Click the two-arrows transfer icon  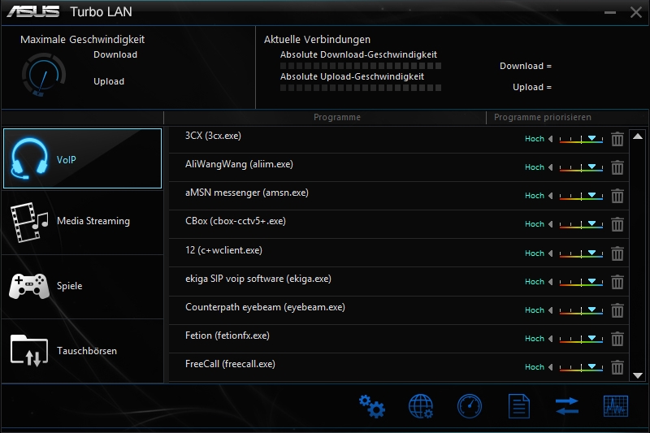coord(567,406)
